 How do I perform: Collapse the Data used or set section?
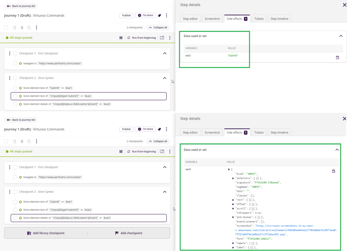(x=341, y=35)
